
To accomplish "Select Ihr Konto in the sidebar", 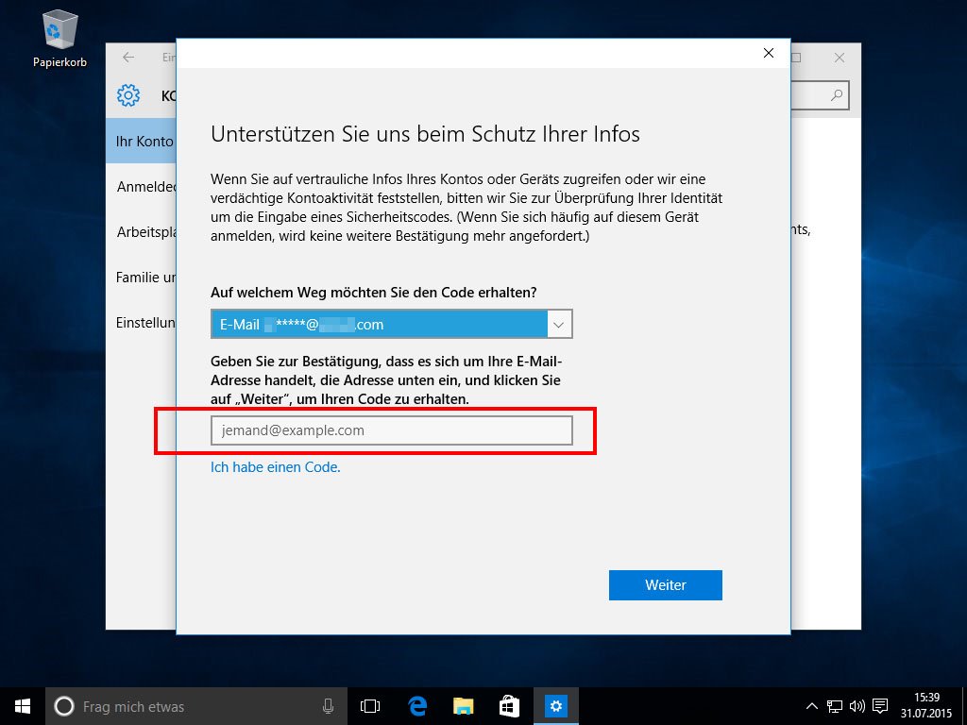I will [x=143, y=141].
